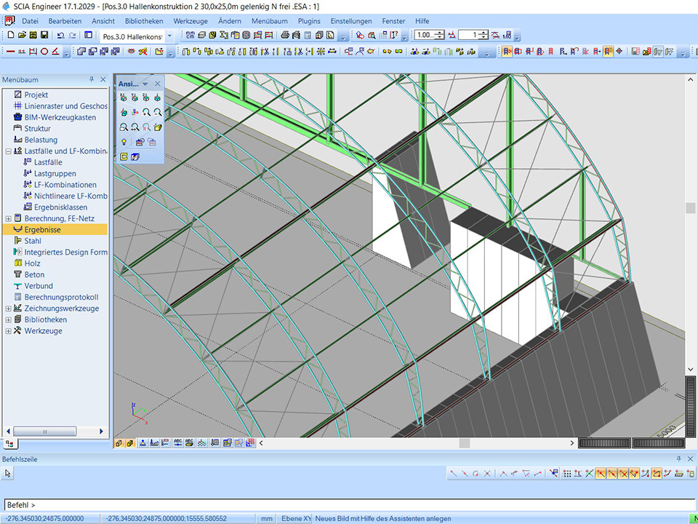This screenshot has width=698, height=524.
Task: Click the zoom in magnifier icon
Action: (146, 112)
